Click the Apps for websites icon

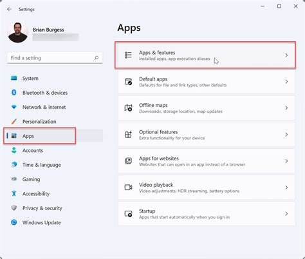pyautogui.click(x=128, y=161)
